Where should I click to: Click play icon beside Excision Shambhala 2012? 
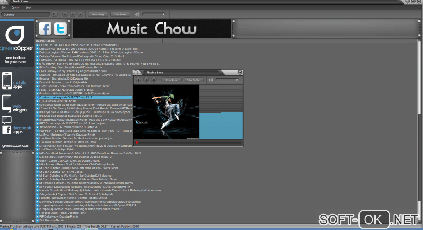pos(37,79)
